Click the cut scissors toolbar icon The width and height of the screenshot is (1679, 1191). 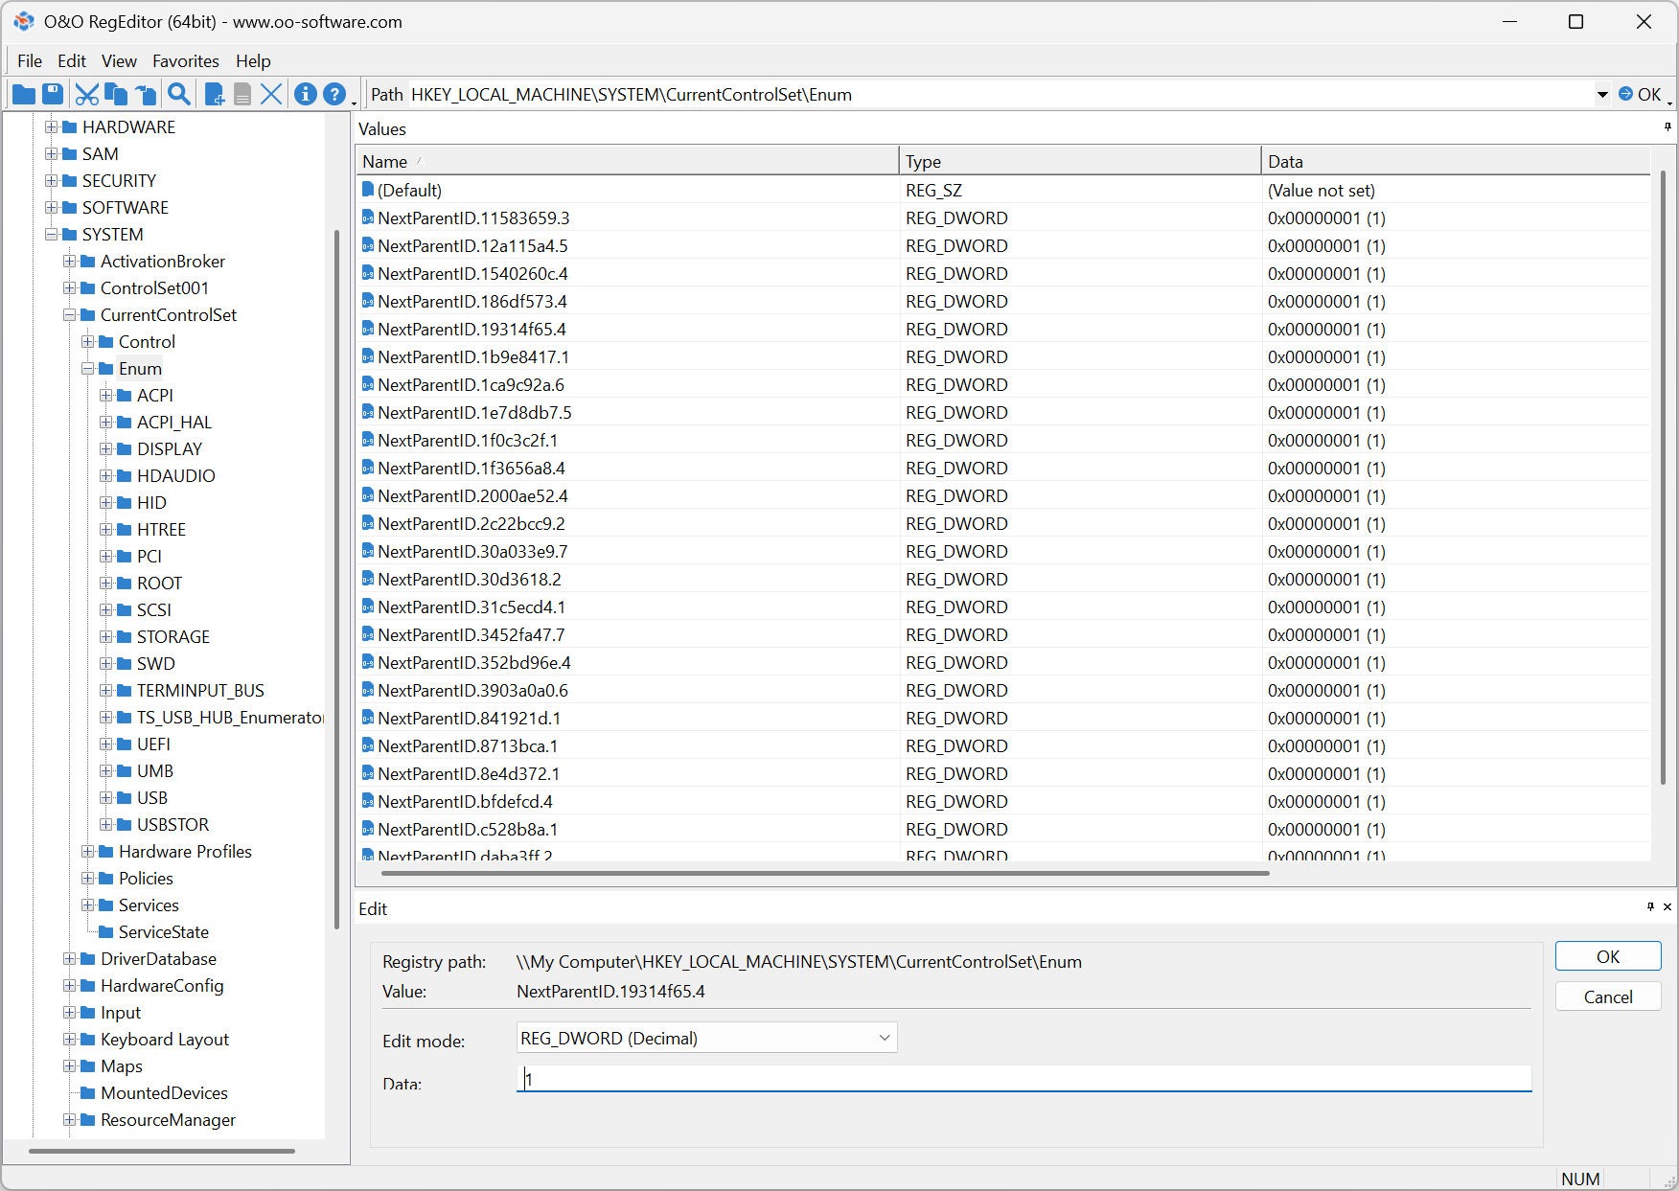pyautogui.click(x=87, y=94)
